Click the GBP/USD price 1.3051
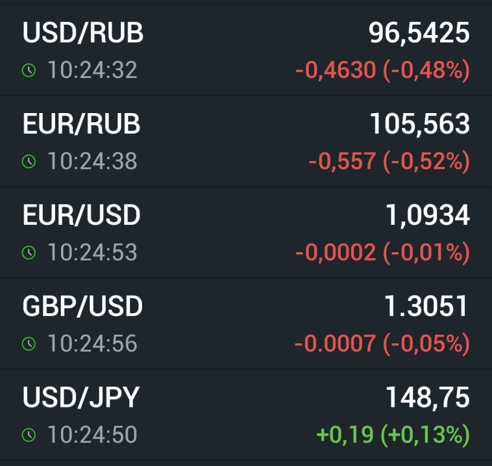The width and height of the screenshot is (492, 466). (x=426, y=307)
